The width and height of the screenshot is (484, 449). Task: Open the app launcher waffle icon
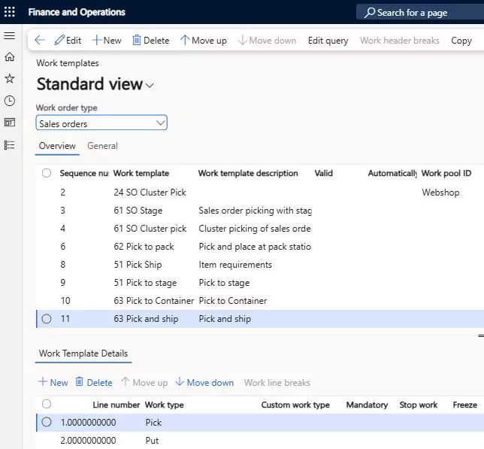[x=9, y=12]
